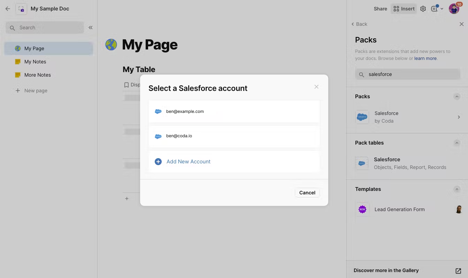The height and width of the screenshot is (278, 468).
Task: Click the globe icon beside My Page title
Action: tap(111, 45)
